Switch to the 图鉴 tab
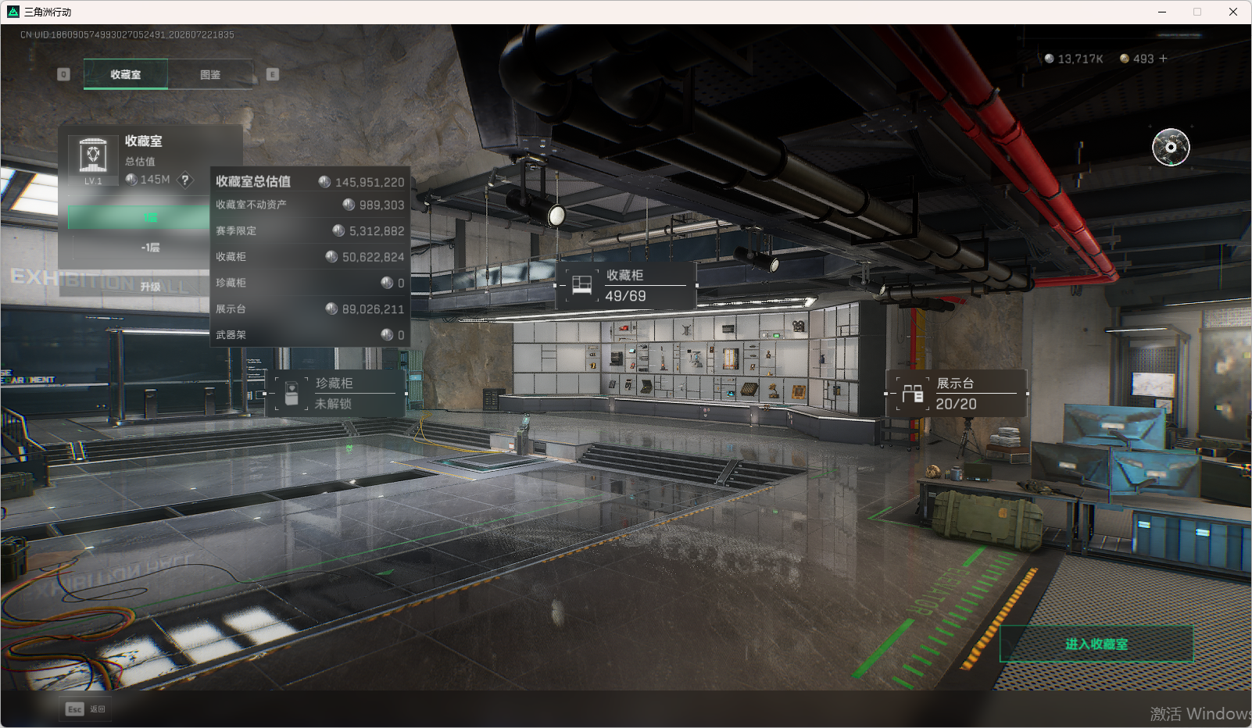 tap(210, 74)
